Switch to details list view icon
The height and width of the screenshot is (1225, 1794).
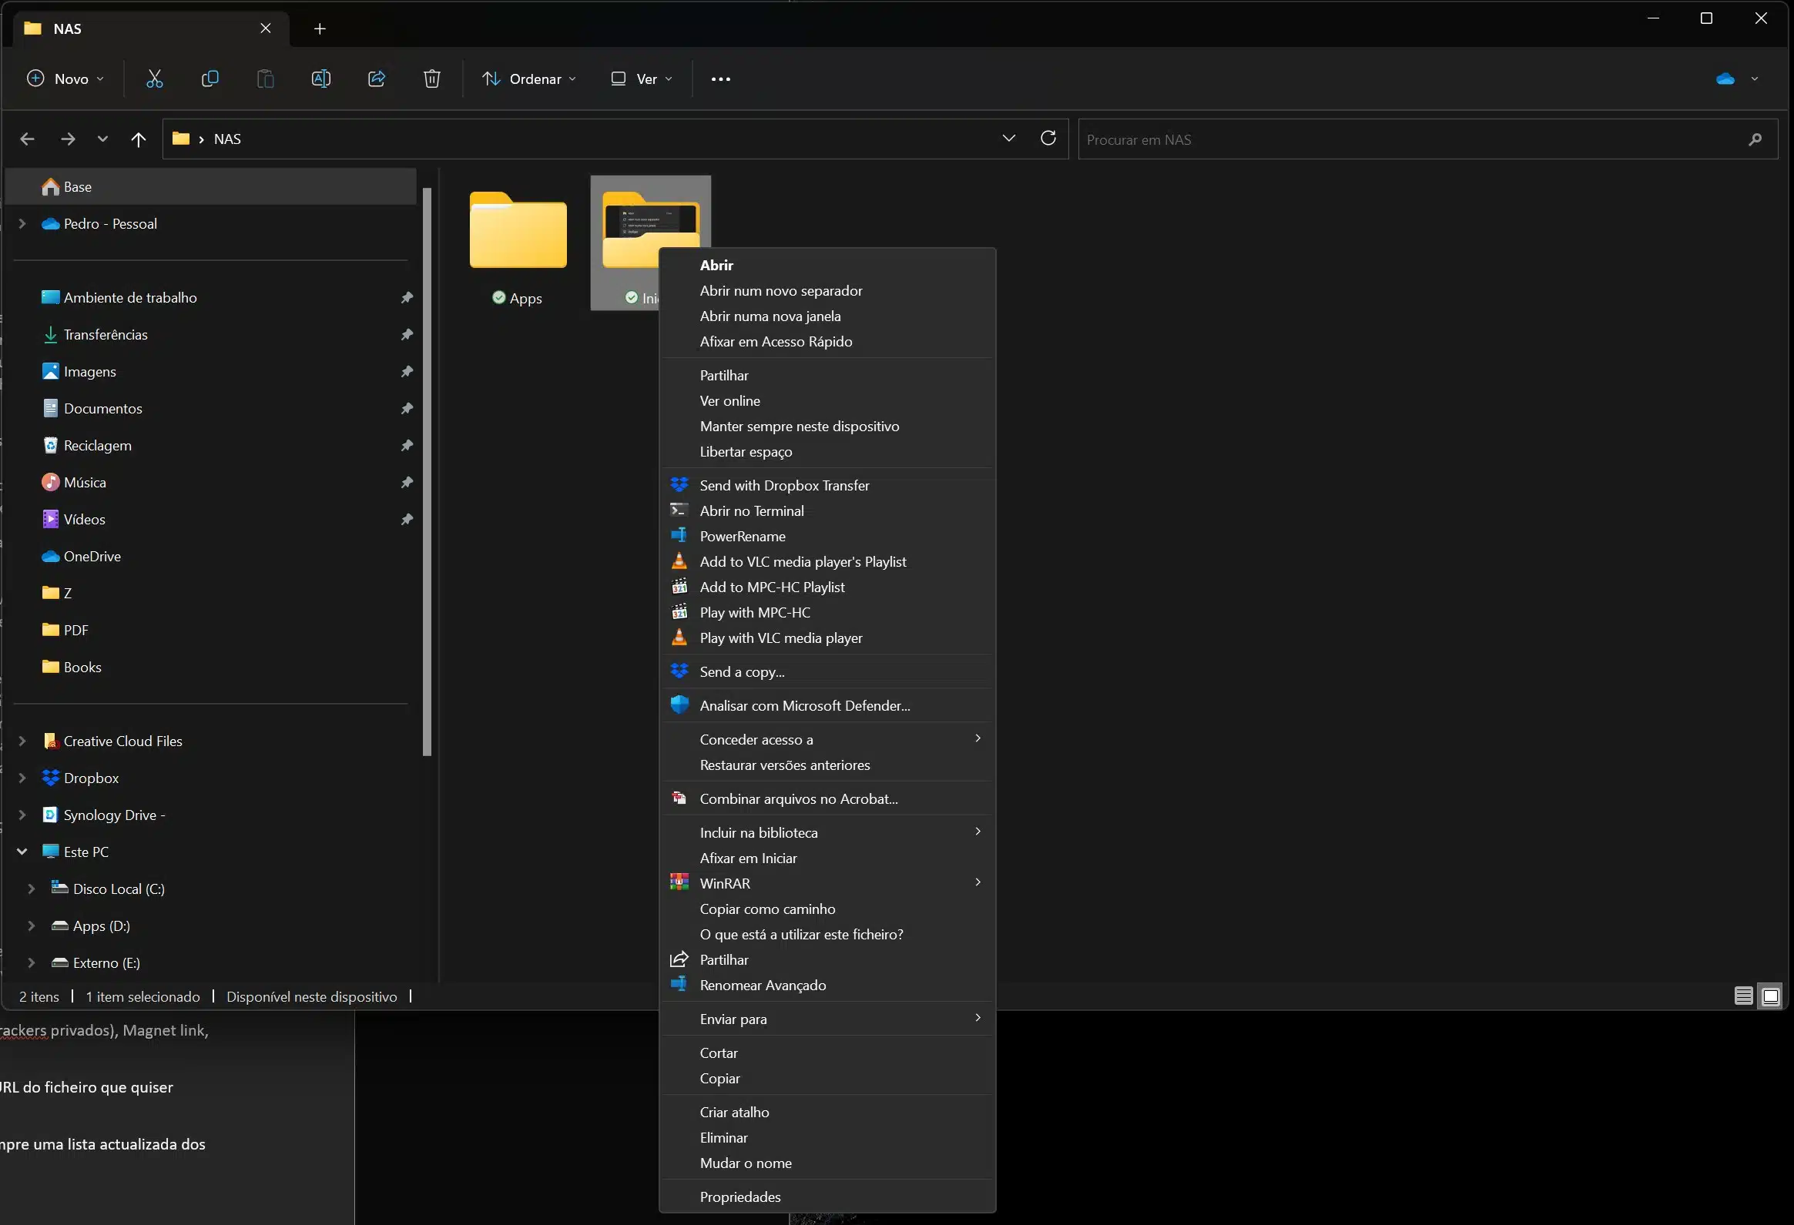pyautogui.click(x=1743, y=996)
